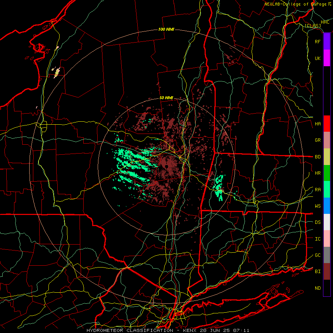
Task: Click the UK legend label
Action: (x=317, y=58)
